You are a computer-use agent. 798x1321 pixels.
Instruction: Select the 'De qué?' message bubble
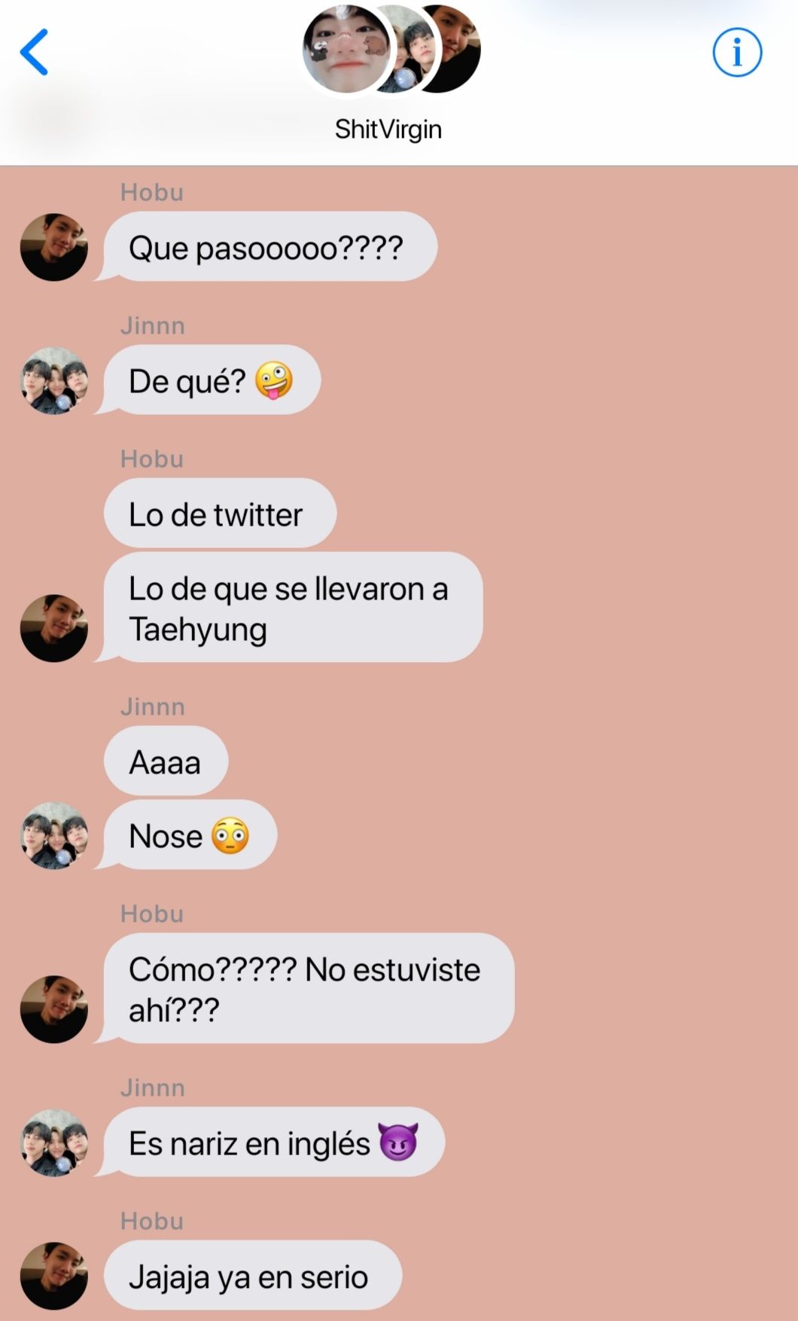pyautogui.click(x=212, y=380)
